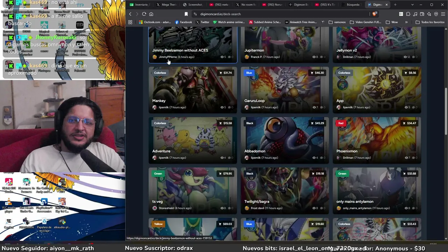Open the Outlook.com bookmark
This screenshot has height=252, width=448.
coord(155,22)
